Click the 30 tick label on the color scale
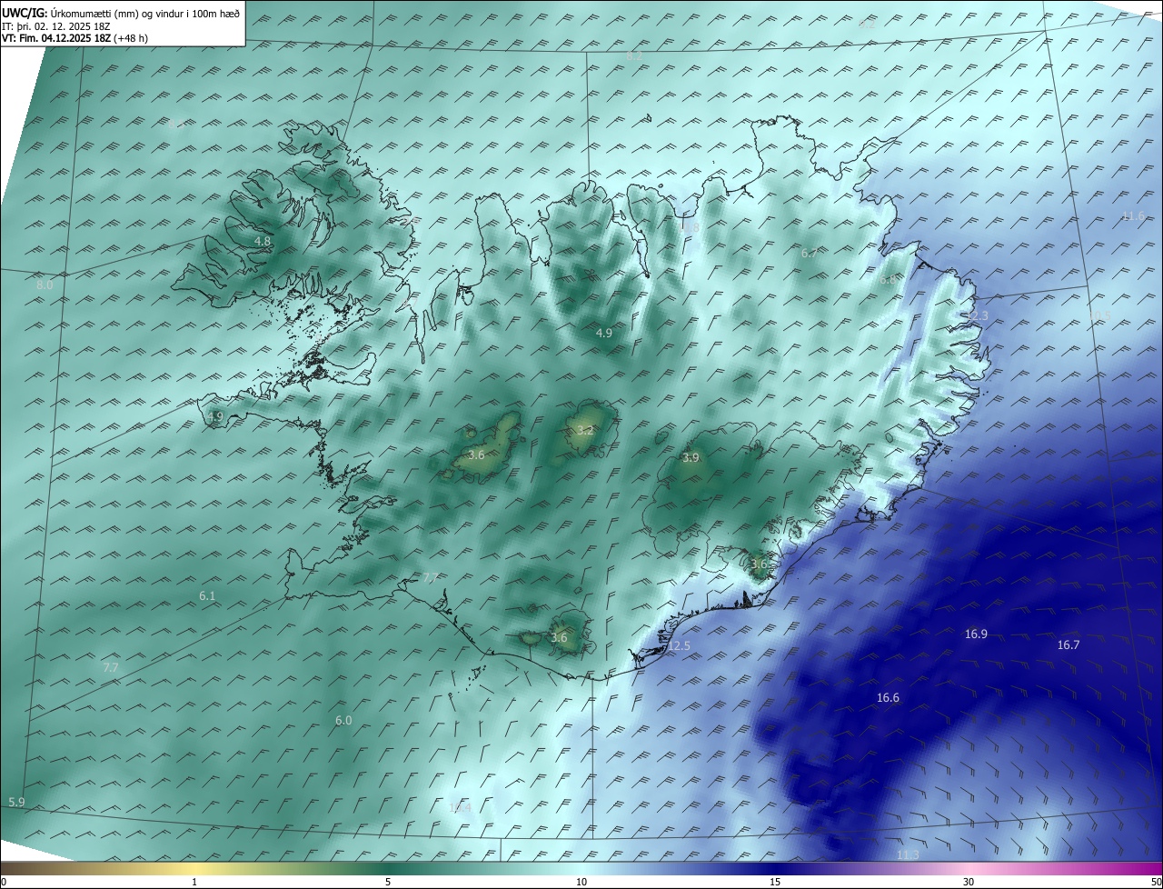The height and width of the screenshot is (889, 1163). pos(969,883)
